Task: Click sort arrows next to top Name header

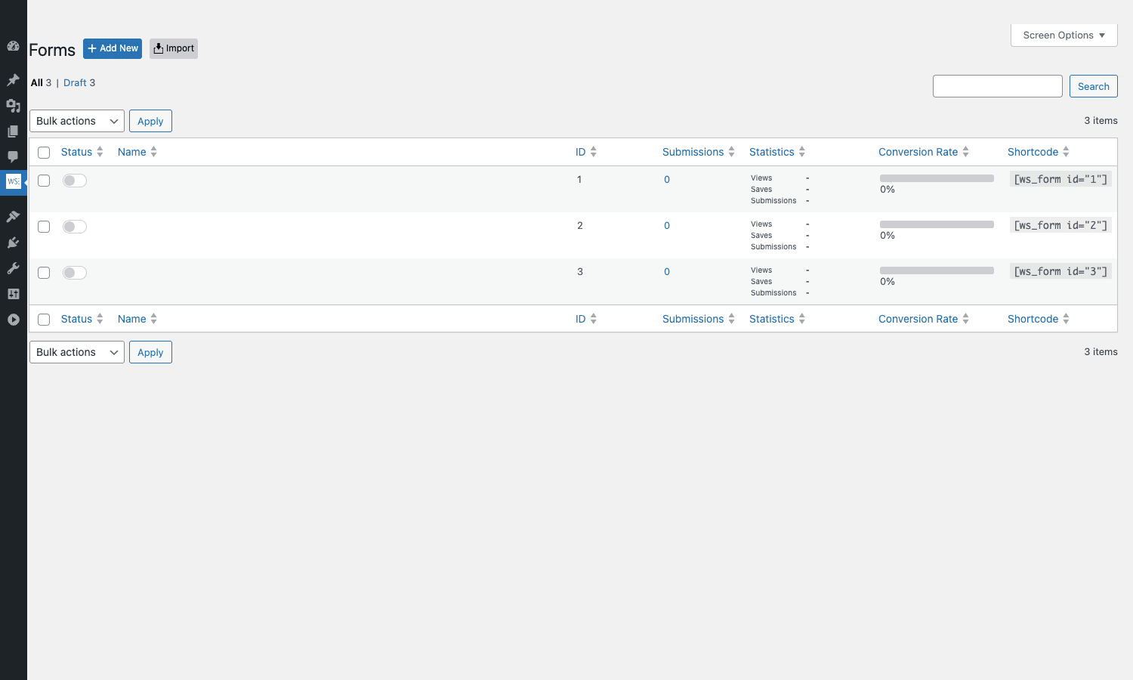Action: tap(153, 152)
